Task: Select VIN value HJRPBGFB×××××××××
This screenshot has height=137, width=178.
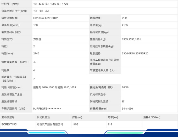Action: point(47,109)
